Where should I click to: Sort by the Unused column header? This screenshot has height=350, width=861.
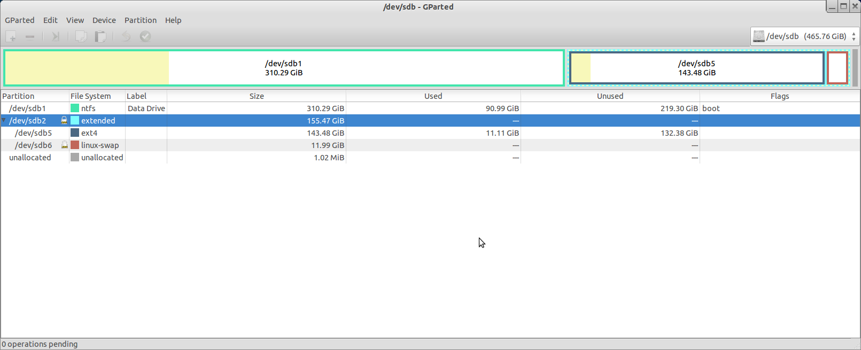[x=610, y=96]
